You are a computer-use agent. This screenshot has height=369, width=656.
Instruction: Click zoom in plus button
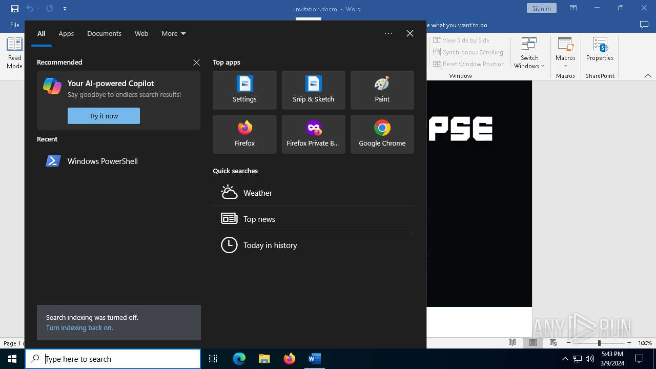(629, 343)
